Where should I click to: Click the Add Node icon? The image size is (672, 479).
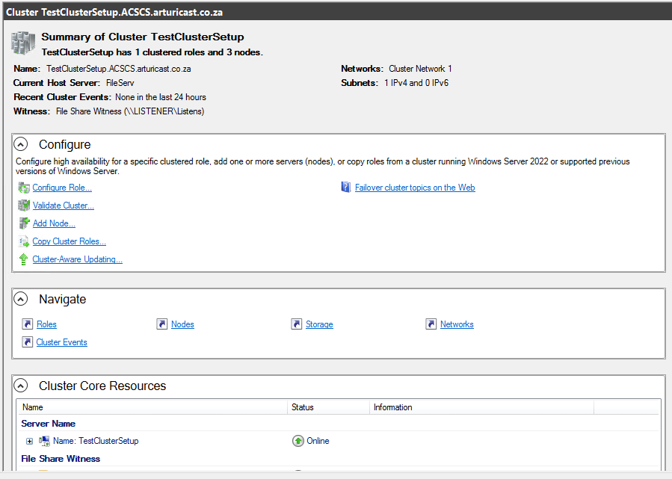[x=24, y=223]
